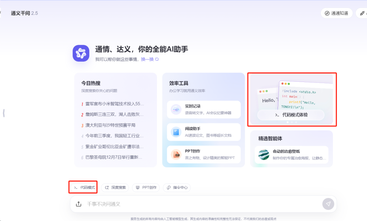This screenshot has width=367, height=221.
Task: Open hot search 今年前三季度，我国轻工行业
Action: click(x=115, y=136)
